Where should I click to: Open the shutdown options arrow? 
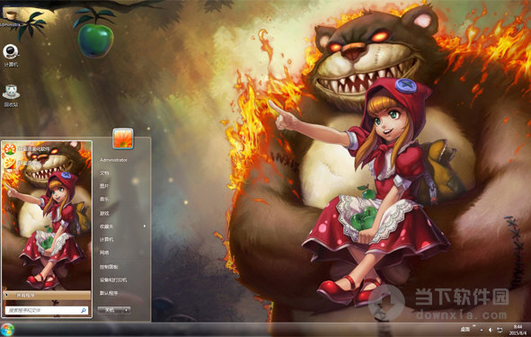[x=127, y=310]
